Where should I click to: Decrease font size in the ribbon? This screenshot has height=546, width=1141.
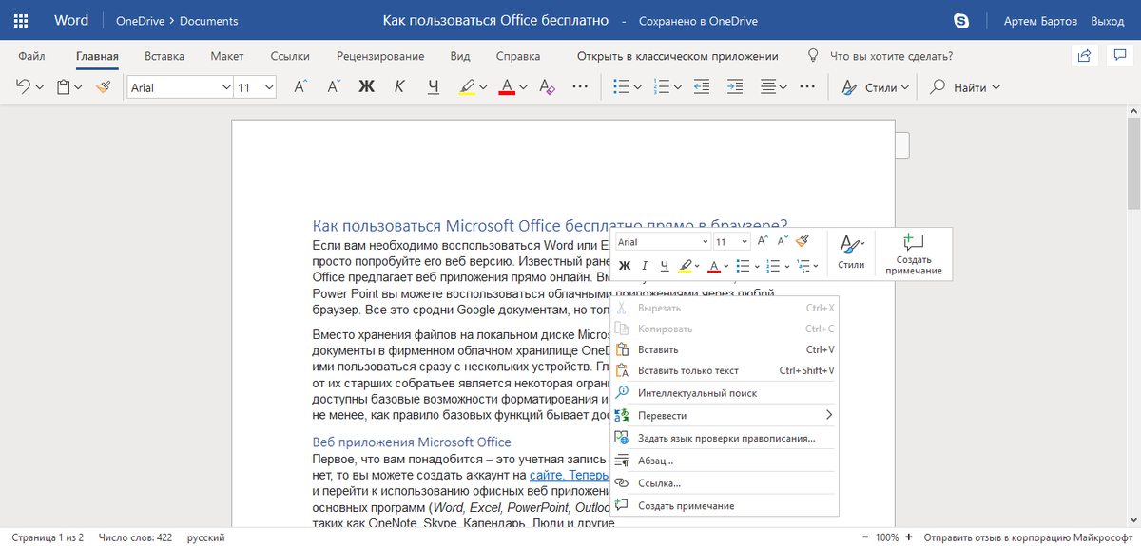(x=334, y=86)
